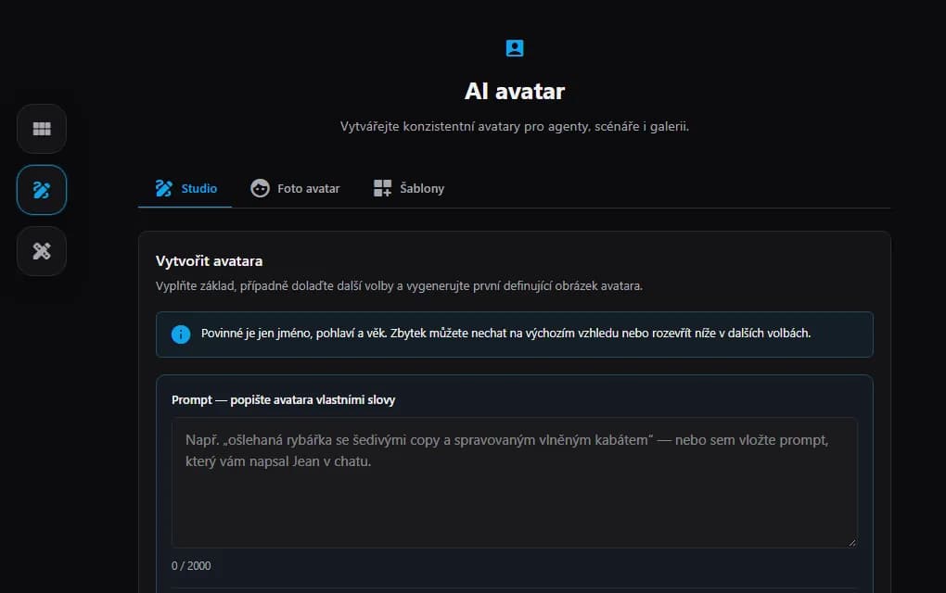Click the Vytvářejte konzistentní avatary subtitle
This screenshot has height=593, width=946.
click(515, 127)
